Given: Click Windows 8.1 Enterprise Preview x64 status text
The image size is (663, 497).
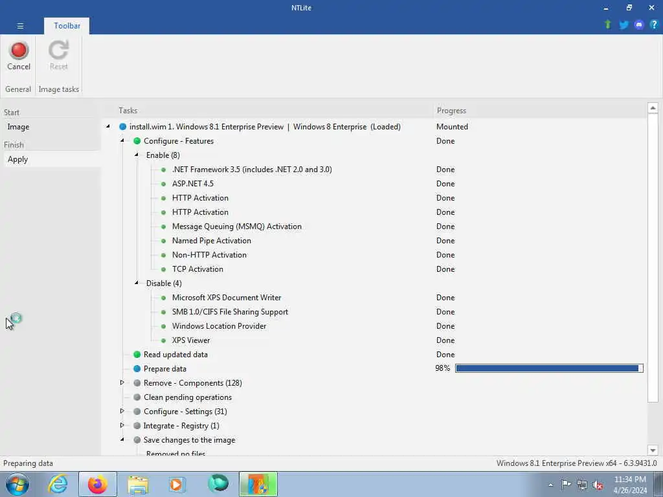Looking at the screenshot, I should [576, 463].
